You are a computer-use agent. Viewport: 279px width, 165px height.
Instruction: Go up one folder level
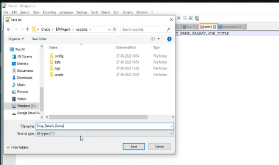point(27,29)
